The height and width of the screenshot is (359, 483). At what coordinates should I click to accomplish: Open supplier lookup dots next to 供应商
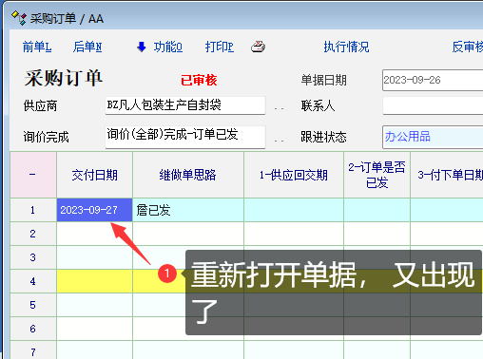(x=279, y=108)
